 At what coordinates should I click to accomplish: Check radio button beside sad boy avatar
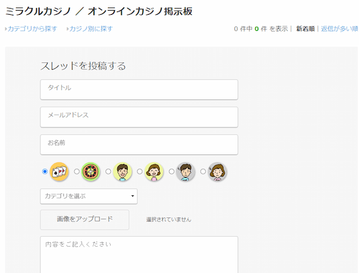[x=171, y=172]
